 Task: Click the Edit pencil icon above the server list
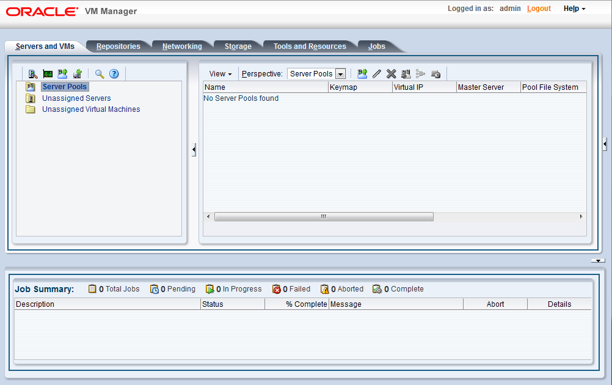pyautogui.click(x=376, y=73)
